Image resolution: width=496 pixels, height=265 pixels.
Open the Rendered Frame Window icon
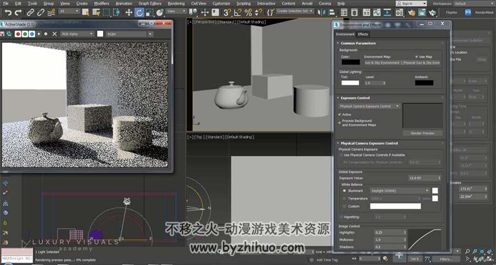(x=422, y=12)
